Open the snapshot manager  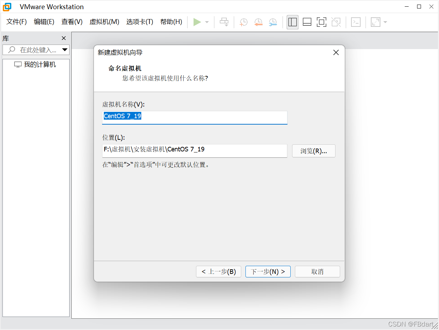tap(272, 22)
